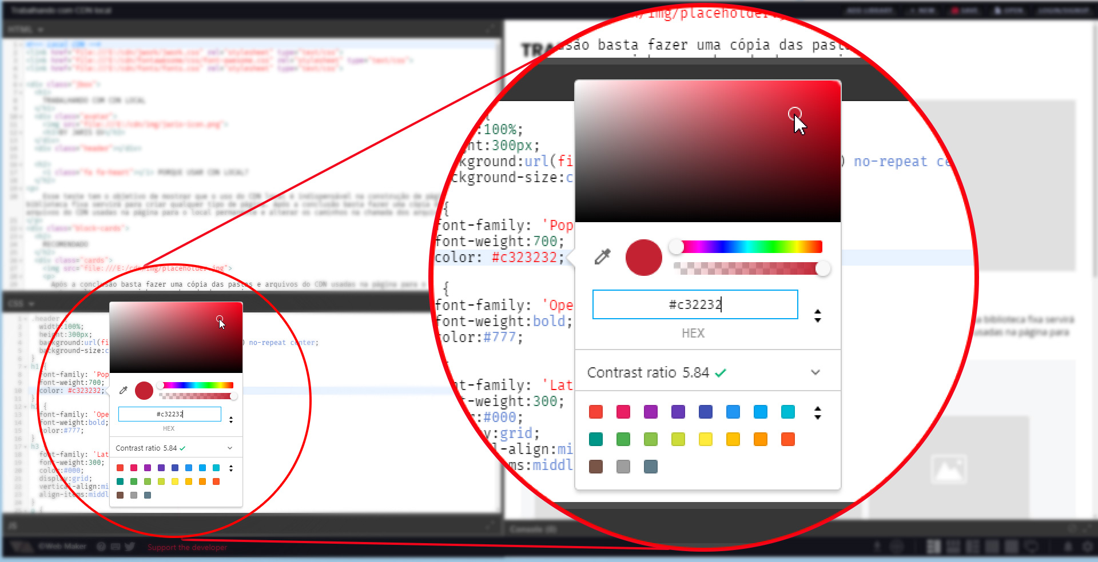Click the opacity slider in the small color picker

tap(197, 396)
